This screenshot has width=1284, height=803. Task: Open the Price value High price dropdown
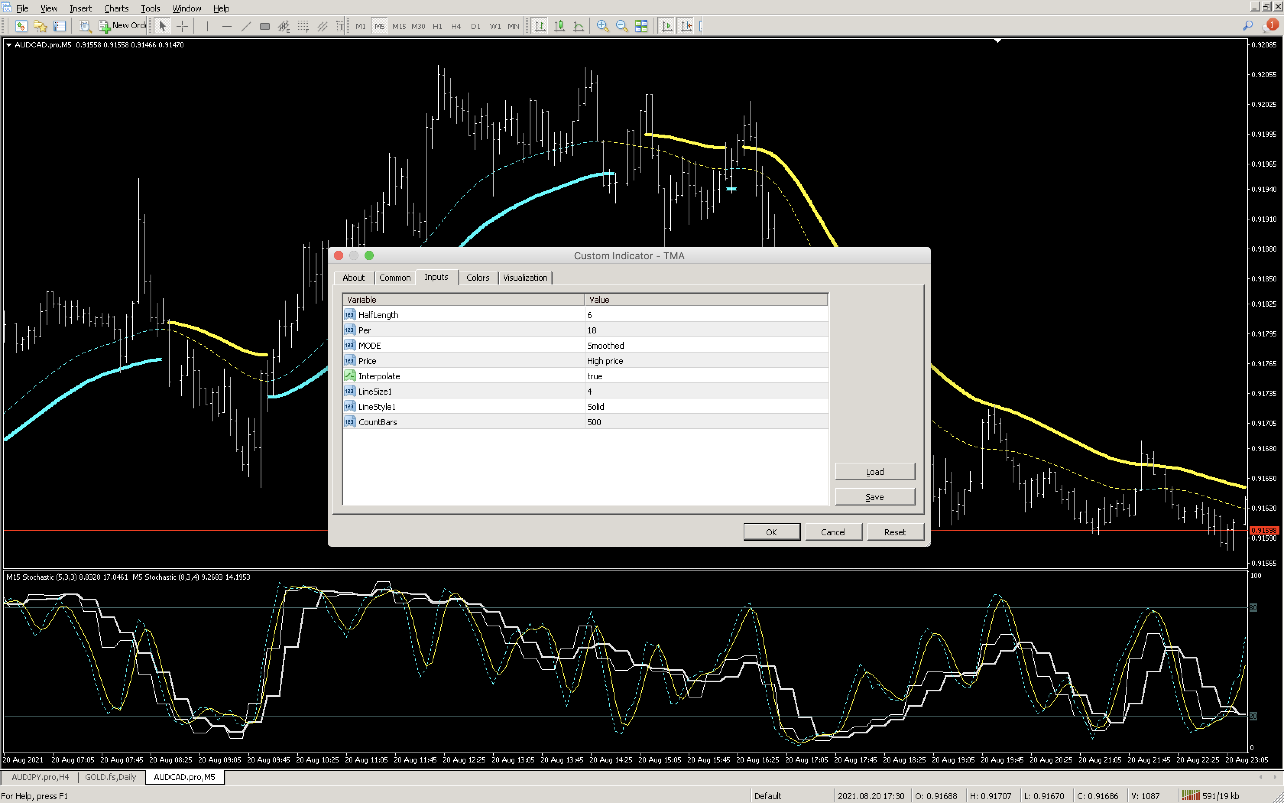point(705,361)
